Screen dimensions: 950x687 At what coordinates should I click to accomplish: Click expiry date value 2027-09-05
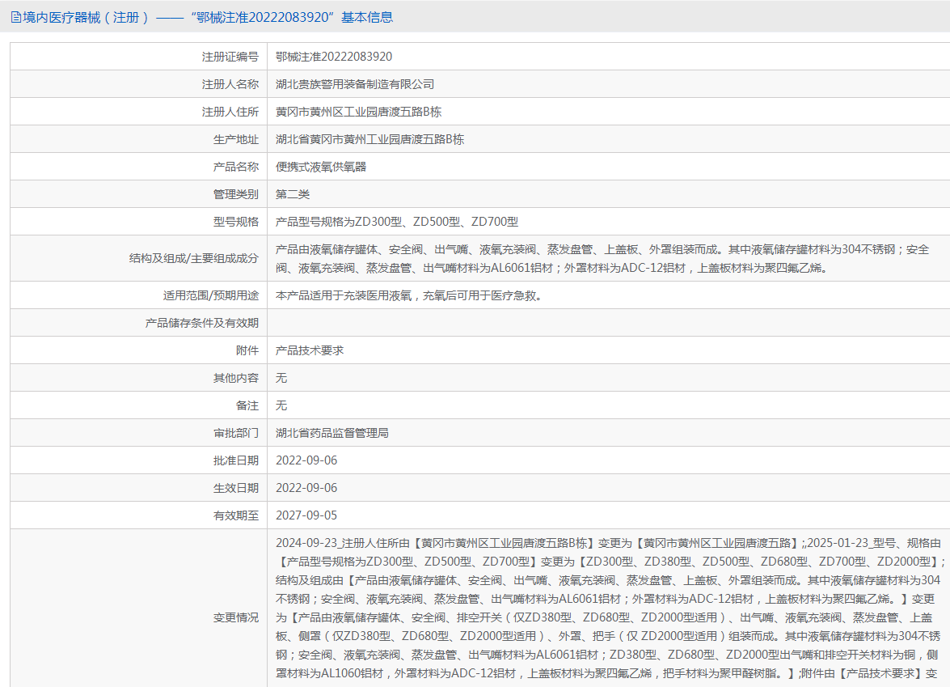pos(306,515)
